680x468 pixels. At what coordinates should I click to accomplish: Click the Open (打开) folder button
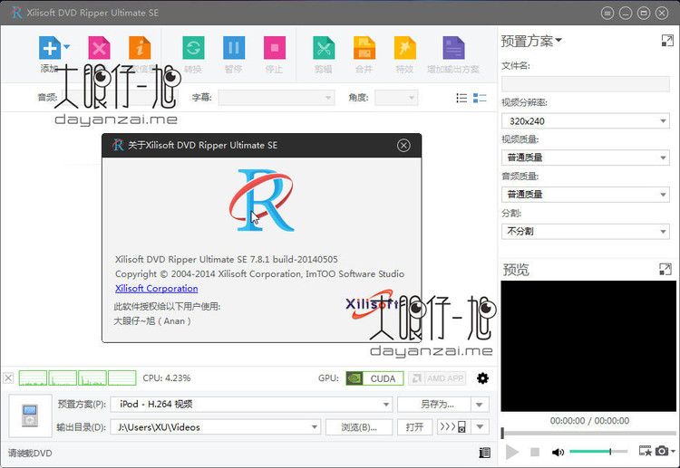[x=414, y=427]
